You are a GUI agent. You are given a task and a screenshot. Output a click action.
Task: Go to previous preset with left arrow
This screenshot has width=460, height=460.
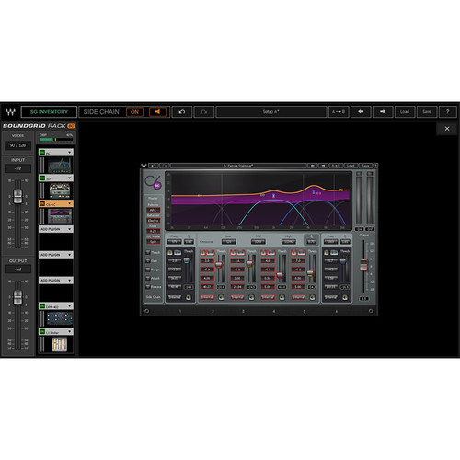click(361, 112)
